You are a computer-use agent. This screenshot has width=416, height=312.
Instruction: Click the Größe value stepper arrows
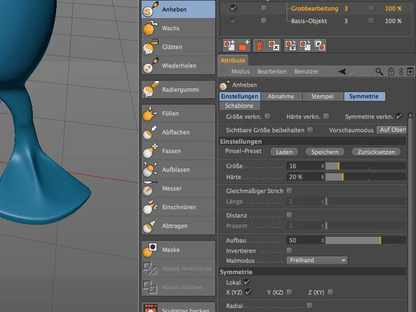click(322, 166)
